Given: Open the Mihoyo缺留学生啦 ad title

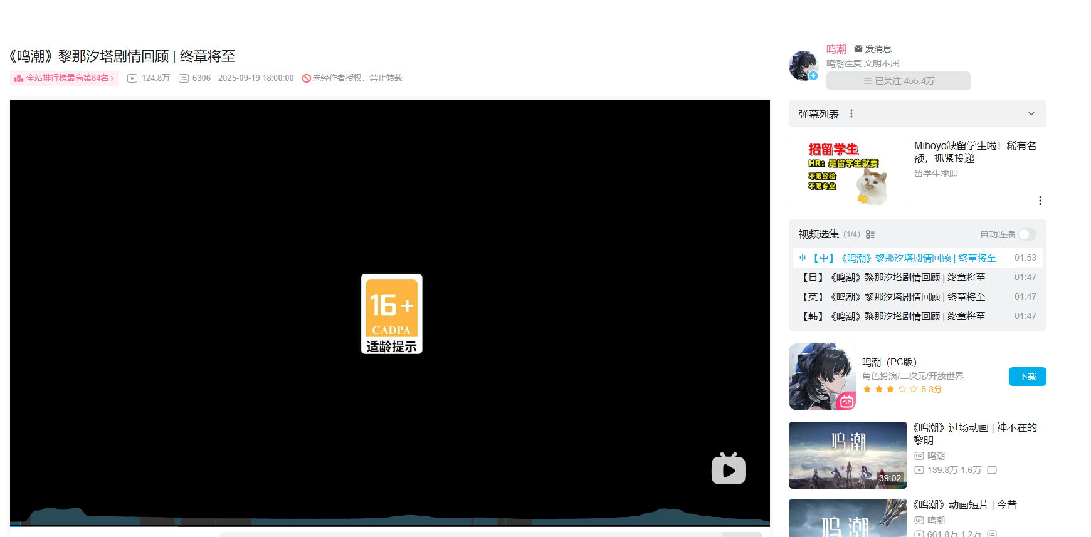Looking at the screenshot, I should (x=975, y=152).
